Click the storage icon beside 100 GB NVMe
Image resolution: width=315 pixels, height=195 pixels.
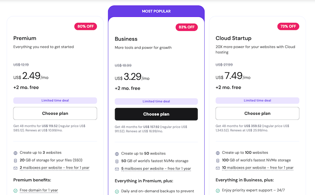coord(218,160)
